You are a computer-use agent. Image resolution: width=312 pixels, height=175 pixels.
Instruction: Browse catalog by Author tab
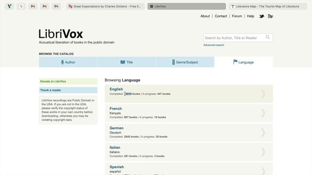coord(68,62)
